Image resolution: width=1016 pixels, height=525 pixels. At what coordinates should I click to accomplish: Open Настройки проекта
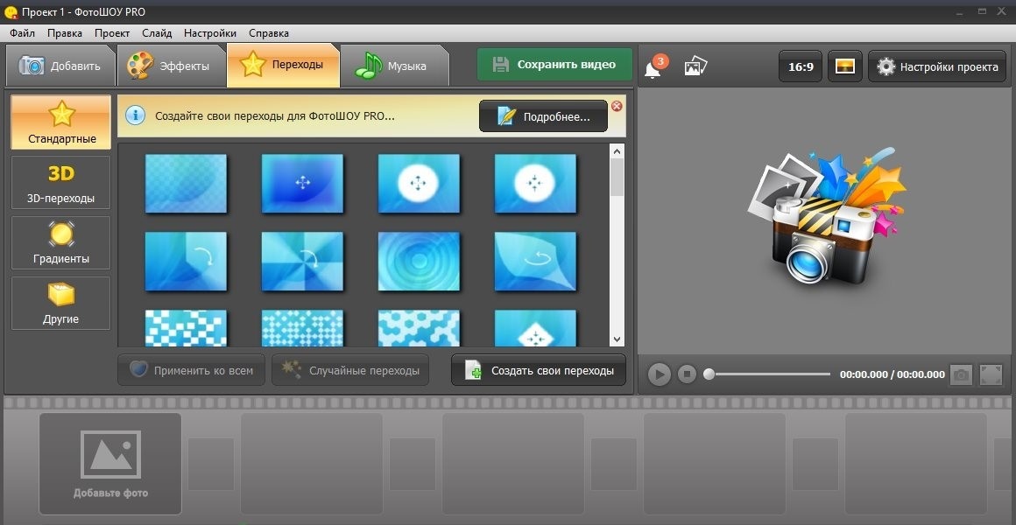tap(937, 66)
